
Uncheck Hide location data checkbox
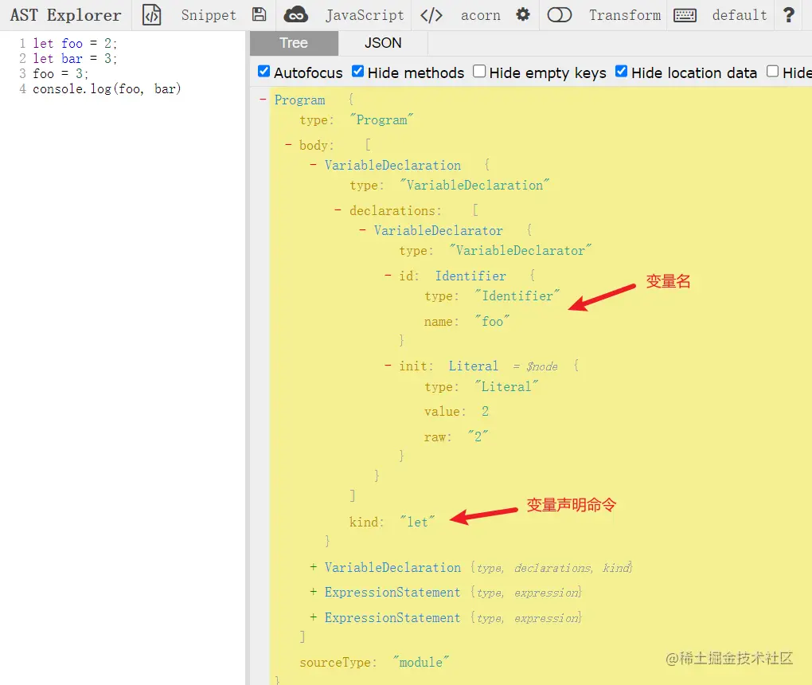tap(622, 72)
